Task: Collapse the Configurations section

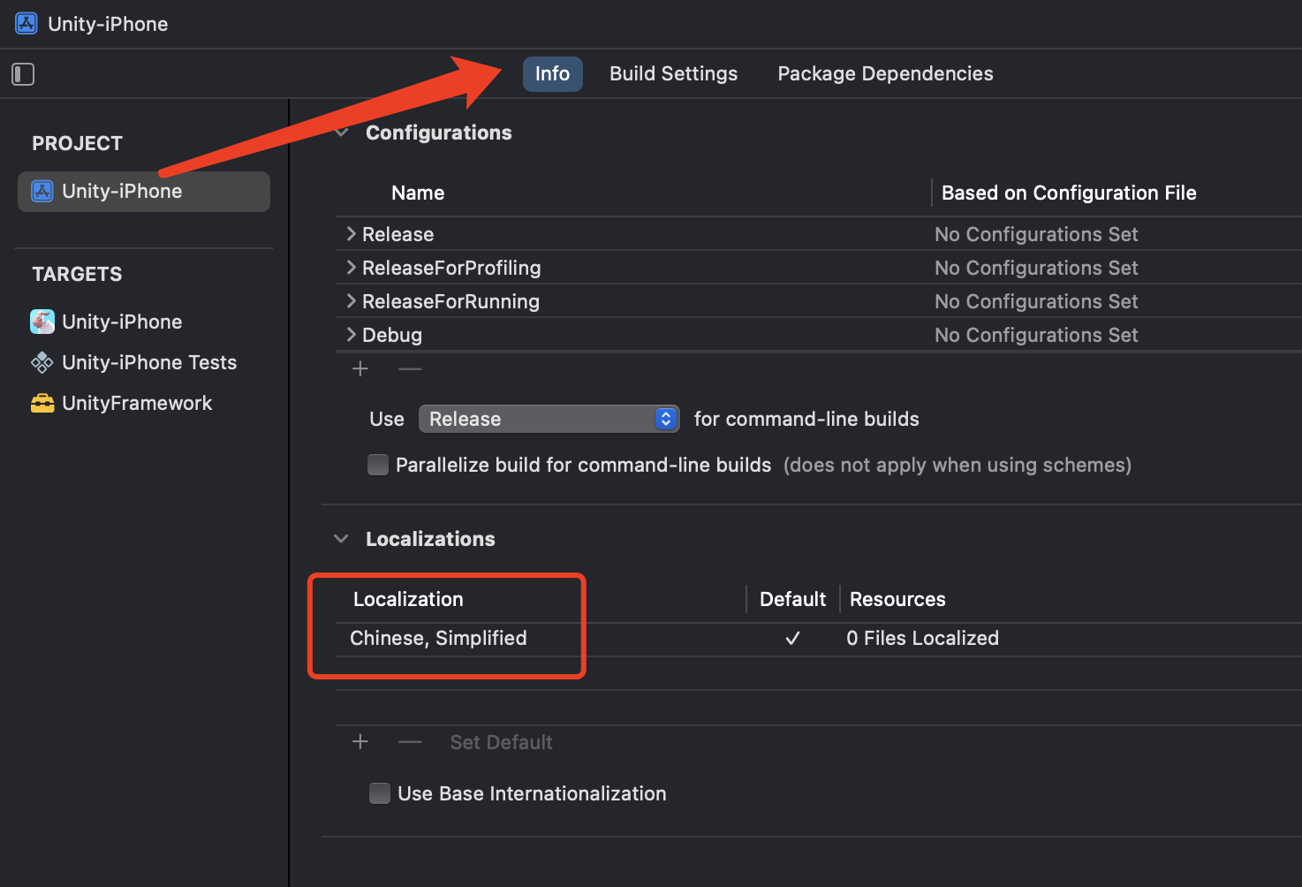Action: tap(342, 133)
